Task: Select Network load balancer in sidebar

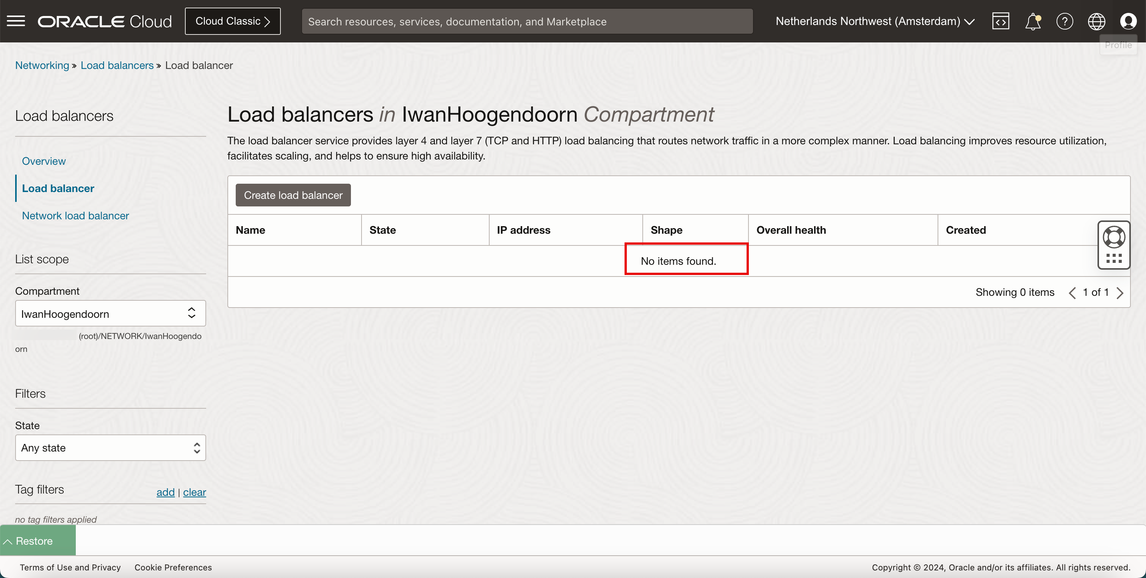Action: (x=75, y=216)
